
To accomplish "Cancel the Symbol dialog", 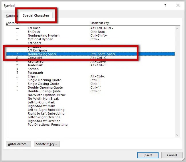I will [172, 155].
